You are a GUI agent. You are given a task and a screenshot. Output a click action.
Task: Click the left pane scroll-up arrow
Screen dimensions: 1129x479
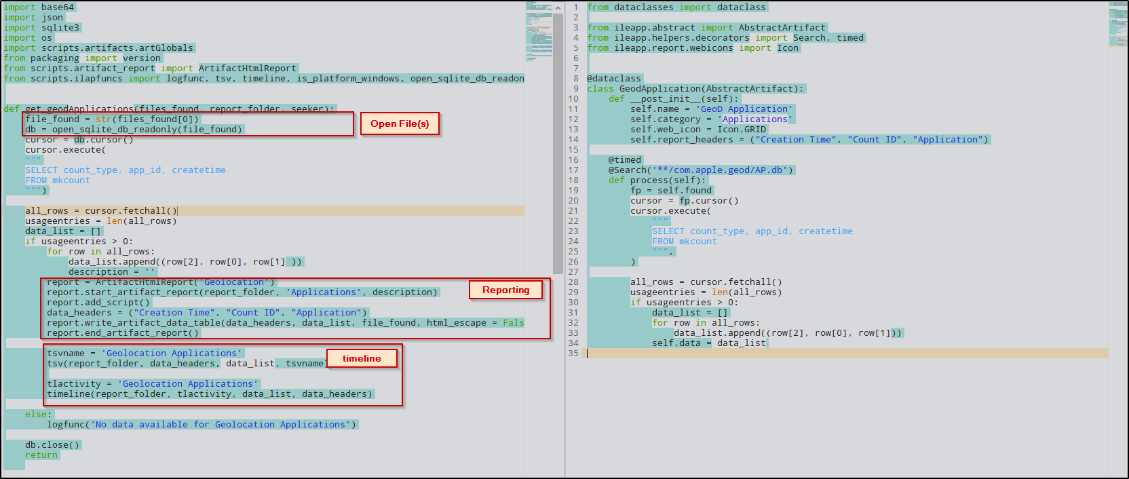click(558, 8)
